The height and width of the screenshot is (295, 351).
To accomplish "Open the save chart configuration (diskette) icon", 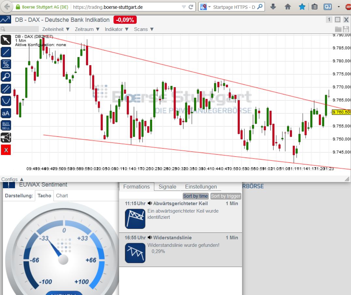I will point(346,29).
